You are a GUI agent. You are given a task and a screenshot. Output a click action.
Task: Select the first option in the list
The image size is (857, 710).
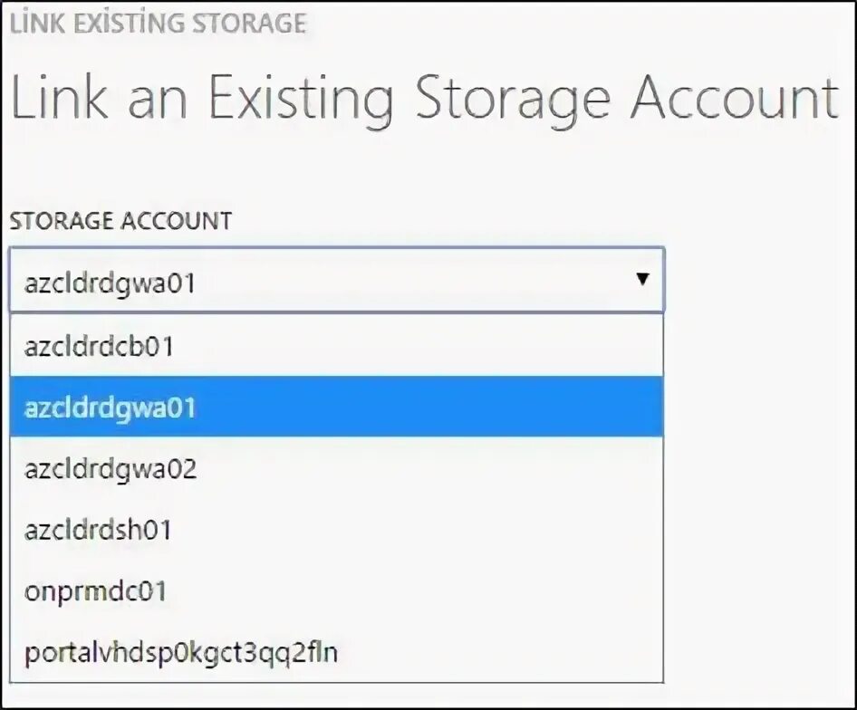(x=100, y=346)
